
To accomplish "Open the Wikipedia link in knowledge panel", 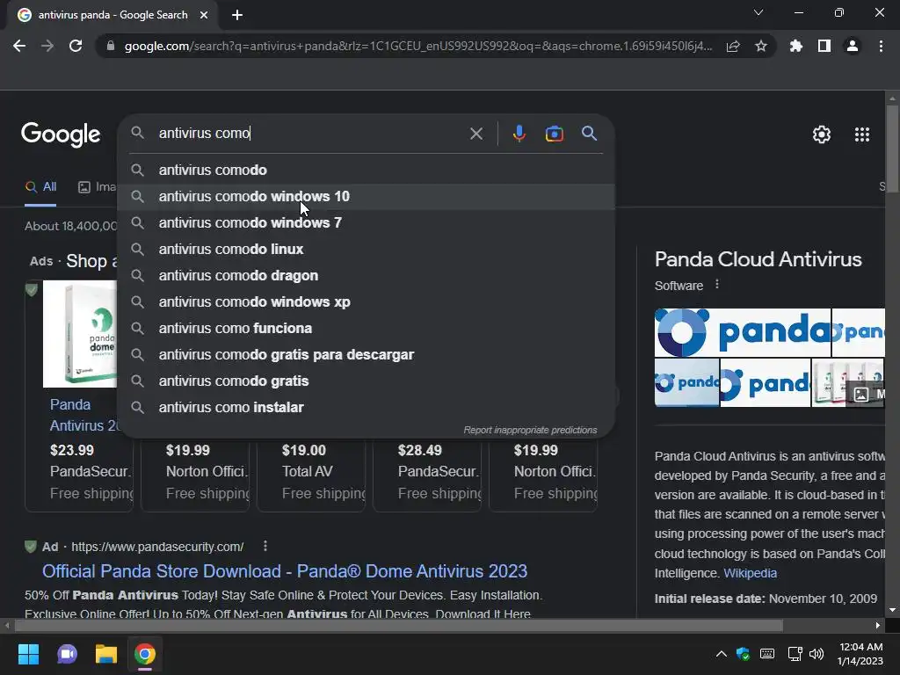I will (750, 573).
